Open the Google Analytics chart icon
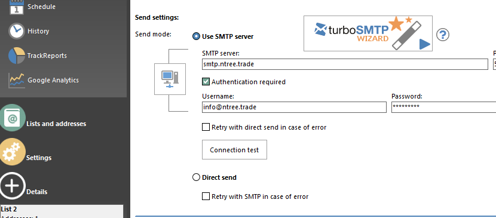The height and width of the screenshot is (218, 496). 17,80
